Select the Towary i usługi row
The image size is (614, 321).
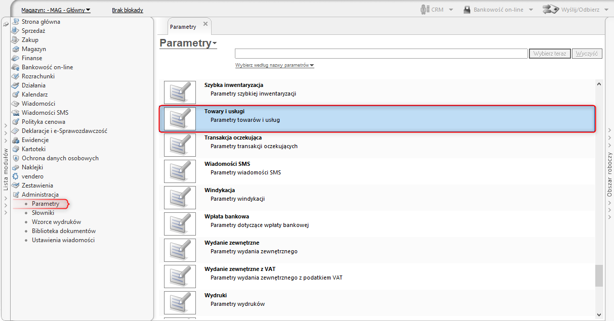(377, 119)
